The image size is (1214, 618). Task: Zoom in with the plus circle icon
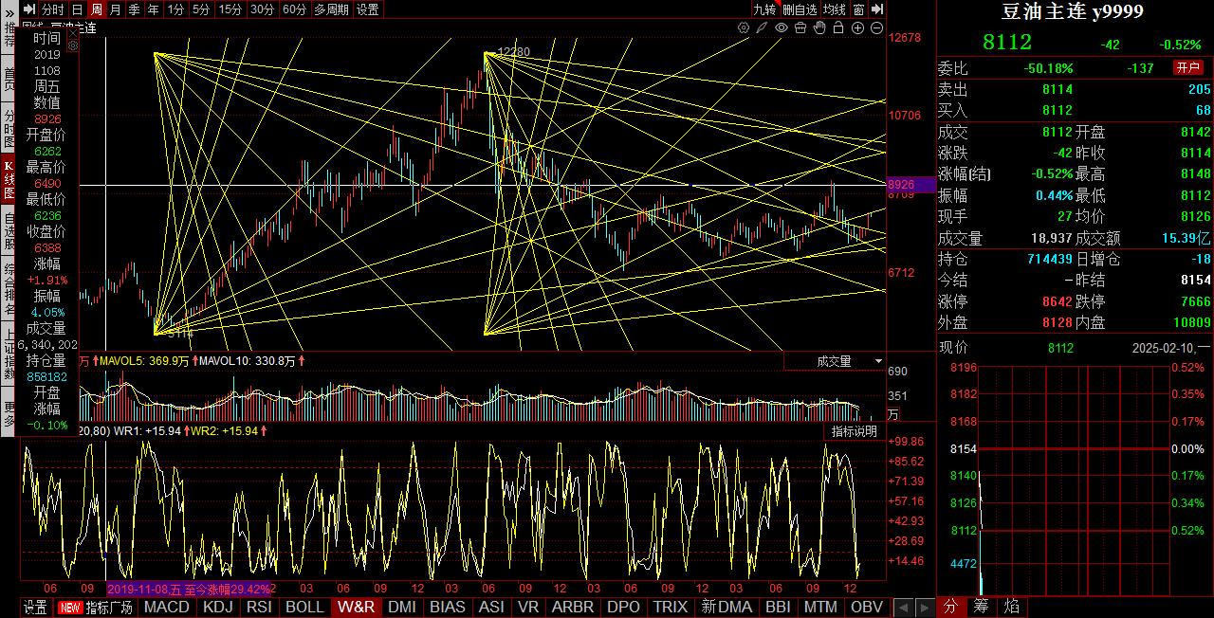click(857, 28)
